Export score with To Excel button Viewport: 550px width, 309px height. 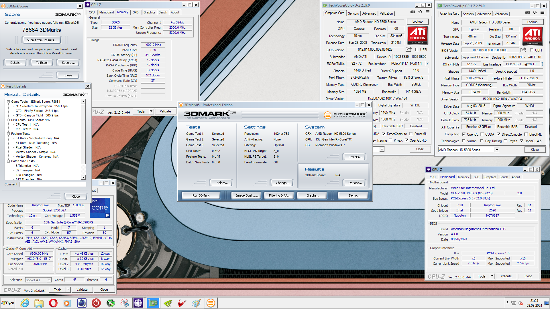point(42,63)
